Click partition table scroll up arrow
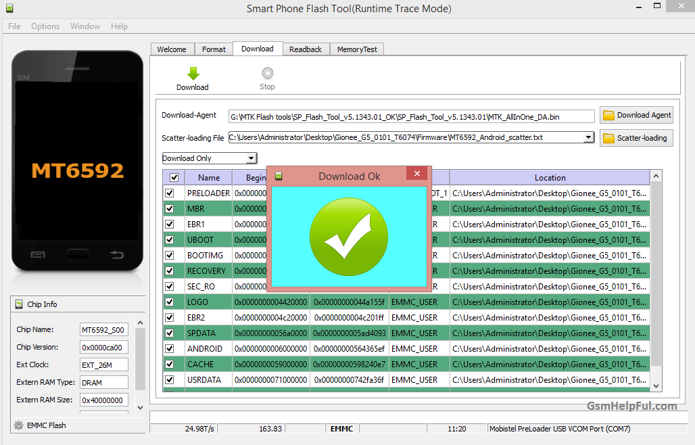The width and height of the screenshot is (695, 445). click(x=656, y=177)
